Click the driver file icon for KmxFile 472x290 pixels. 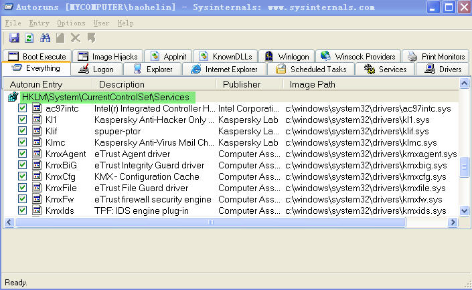click(37, 188)
